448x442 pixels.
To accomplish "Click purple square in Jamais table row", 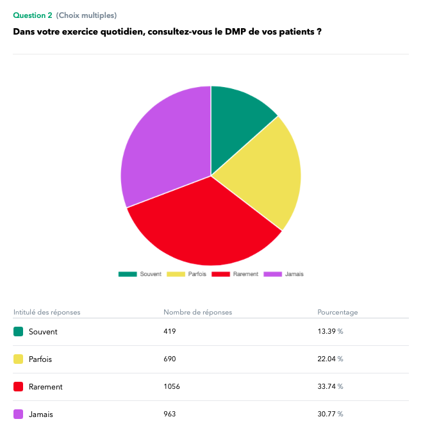I will coord(18,414).
